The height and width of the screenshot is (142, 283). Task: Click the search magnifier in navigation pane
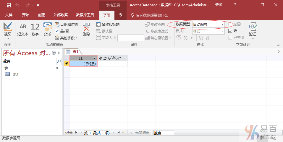(59, 61)
